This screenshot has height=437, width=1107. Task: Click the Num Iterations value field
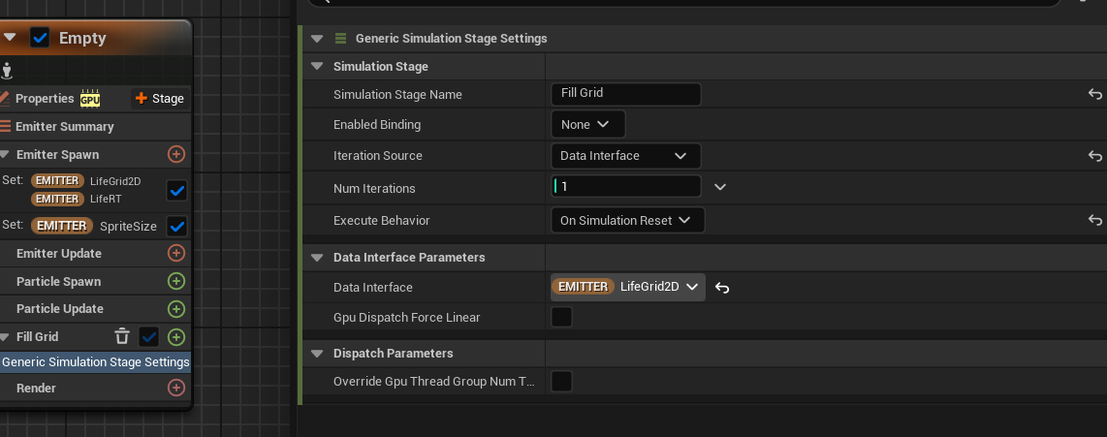pos(628,186)
